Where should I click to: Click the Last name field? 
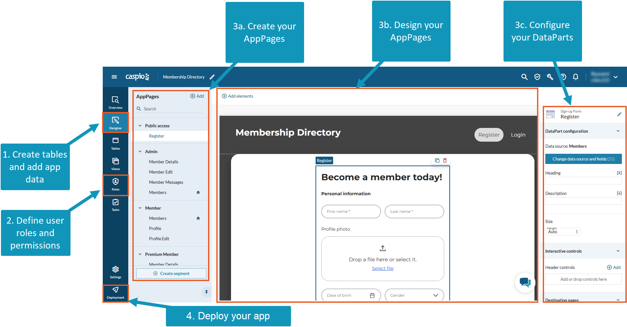click(x=414, y=212)
